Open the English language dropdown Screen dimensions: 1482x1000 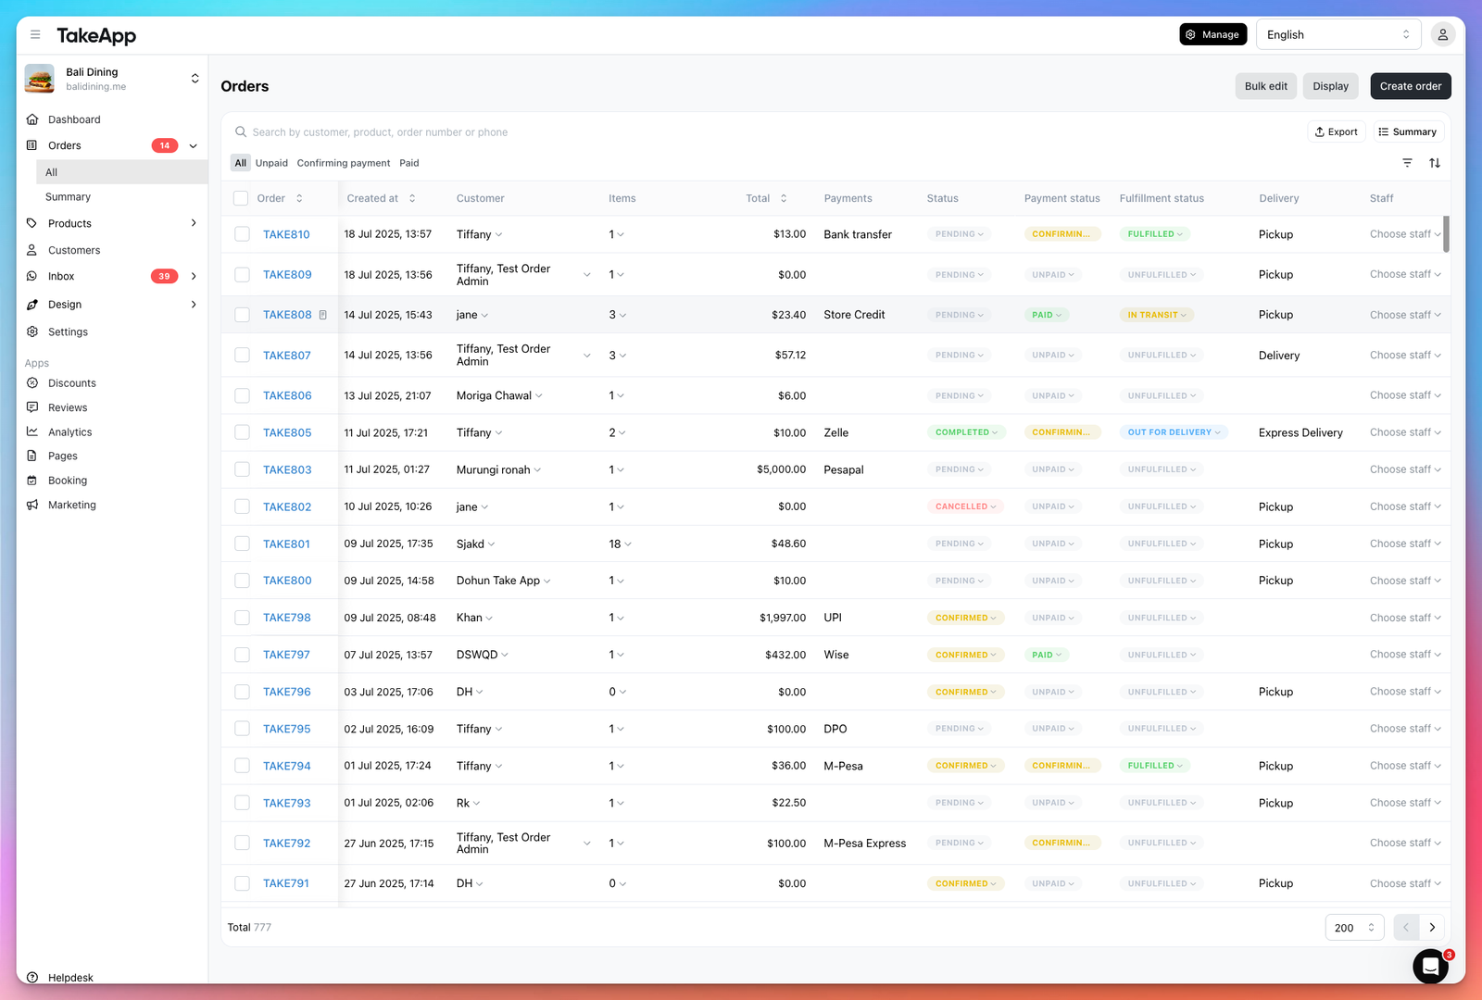tap(1338, 35)
